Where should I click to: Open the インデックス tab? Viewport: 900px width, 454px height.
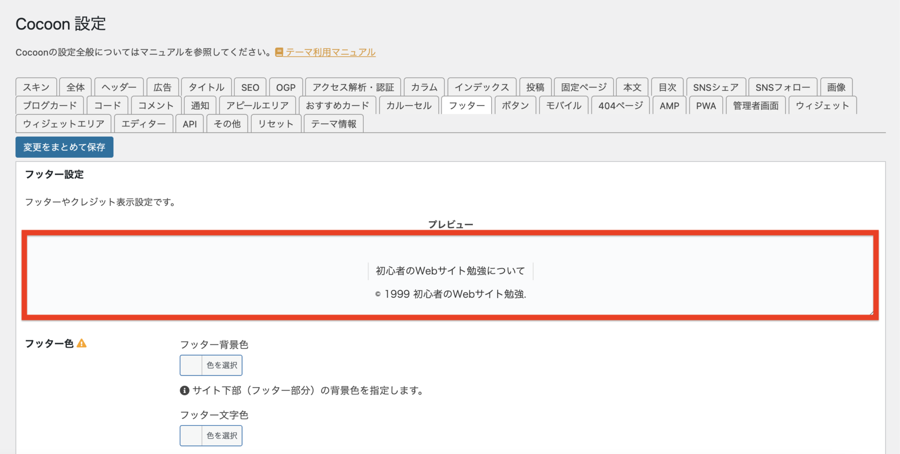pos(482,87)
